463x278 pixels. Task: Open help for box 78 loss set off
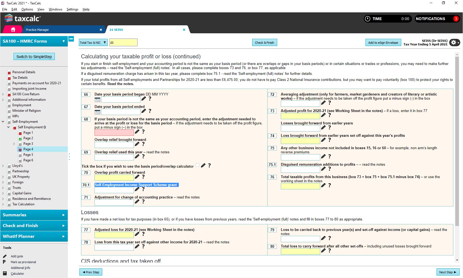(143, 246)
